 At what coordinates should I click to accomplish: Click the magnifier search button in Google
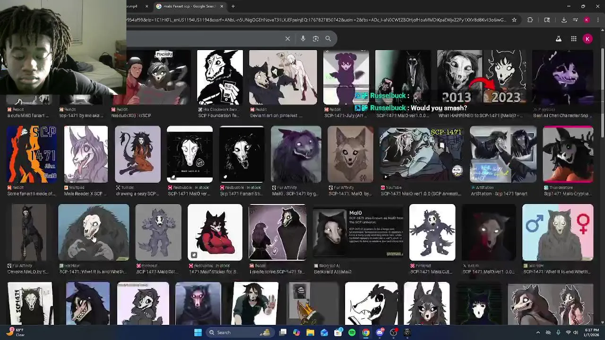point(328,39)
